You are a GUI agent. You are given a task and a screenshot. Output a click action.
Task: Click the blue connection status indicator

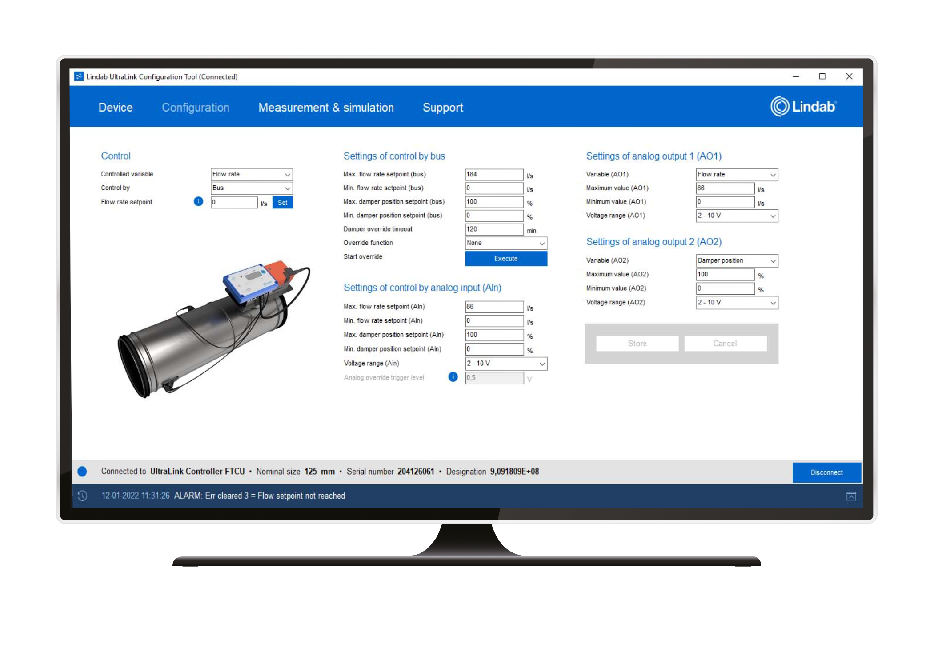[82, 472]
